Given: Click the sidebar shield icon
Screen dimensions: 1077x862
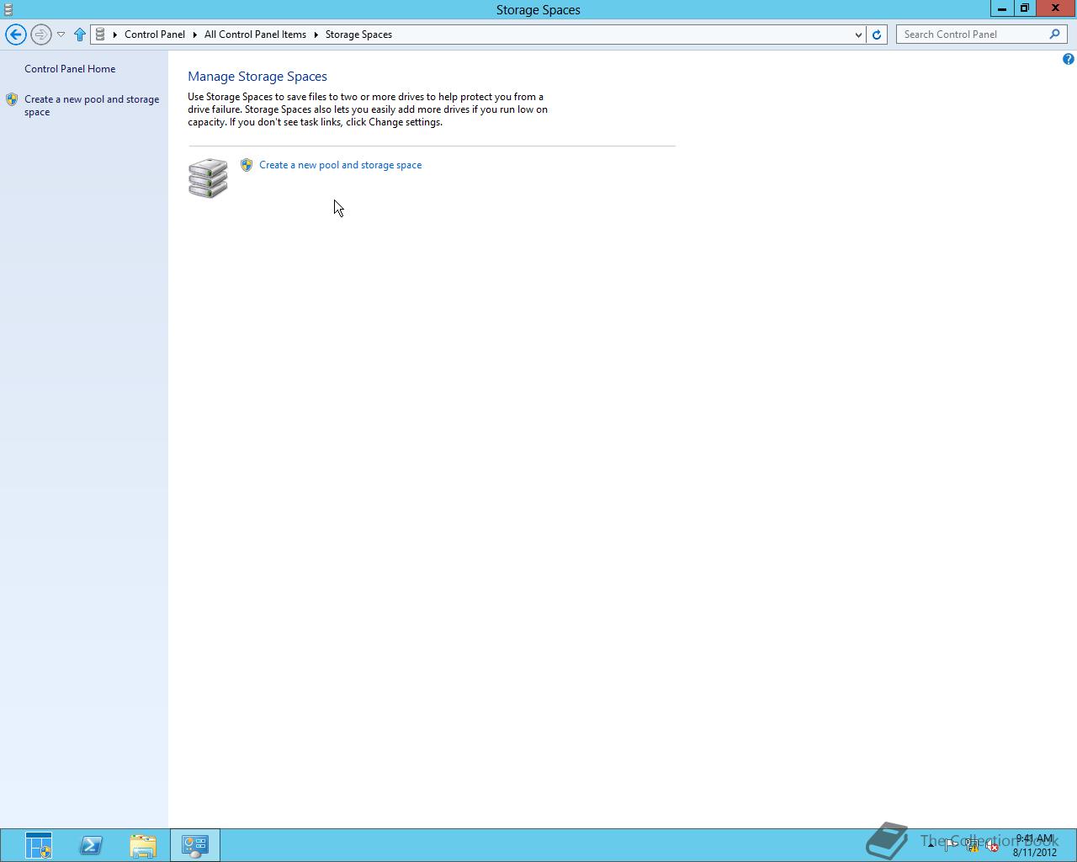Looking at the screenshot, I should [12, 99].
